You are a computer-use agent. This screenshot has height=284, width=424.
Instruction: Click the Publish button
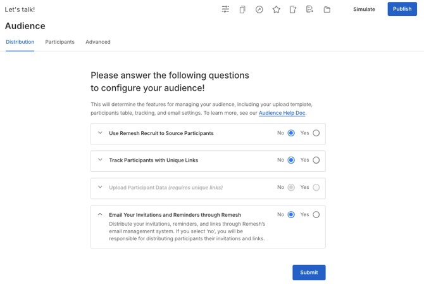(x=402, y=9)
